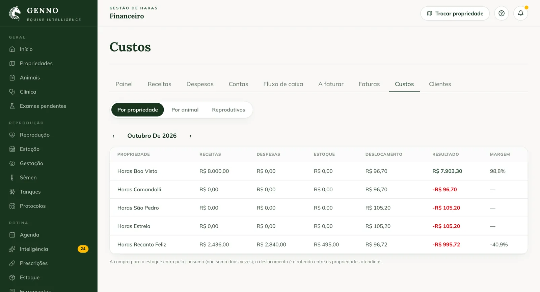Click the Gestação icon in sidebar

(12, 163)
